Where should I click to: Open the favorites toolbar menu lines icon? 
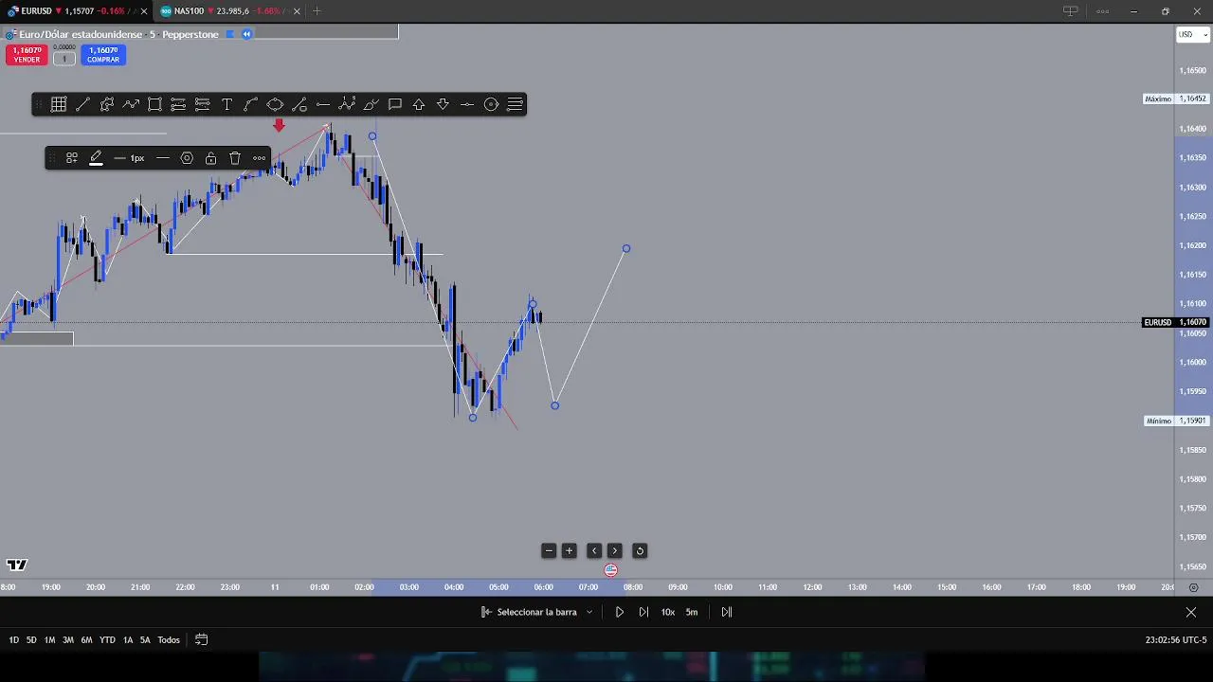click(515, 104)
